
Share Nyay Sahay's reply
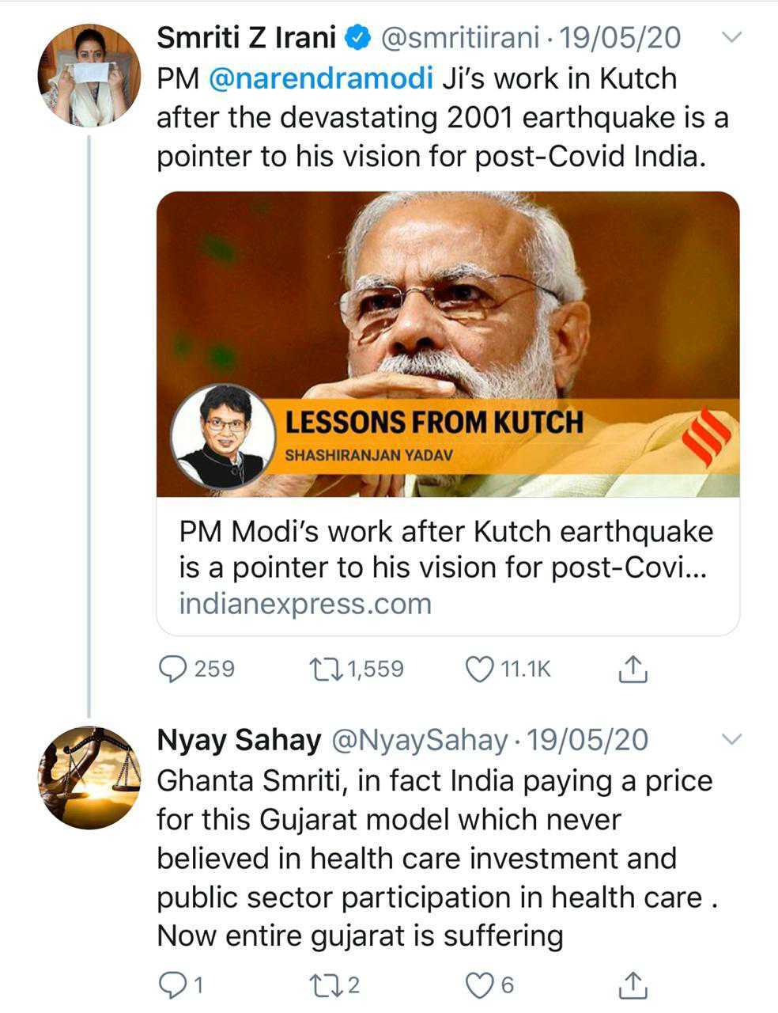[x=633, y=985]
